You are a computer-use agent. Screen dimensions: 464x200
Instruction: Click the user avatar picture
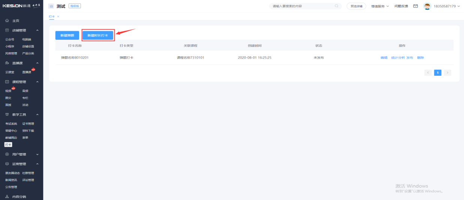coord(427,6)
